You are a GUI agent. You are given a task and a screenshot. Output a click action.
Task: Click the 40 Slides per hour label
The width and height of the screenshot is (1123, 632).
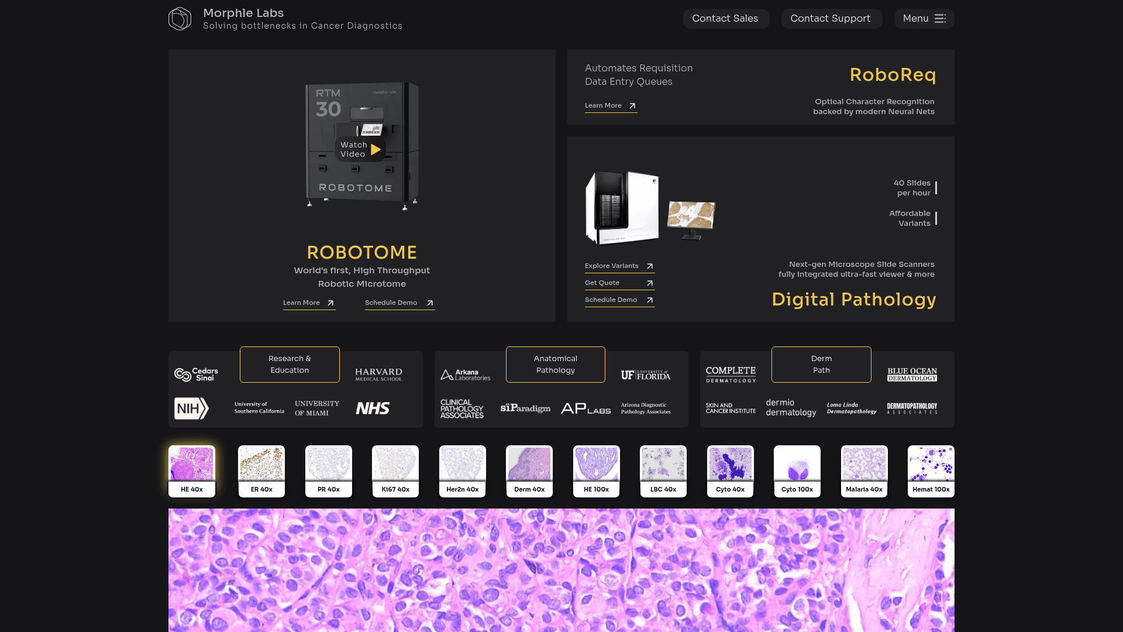912,188
